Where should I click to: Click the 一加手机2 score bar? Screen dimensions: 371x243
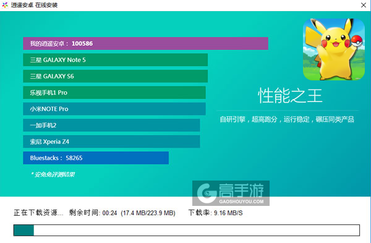(111, 125)
